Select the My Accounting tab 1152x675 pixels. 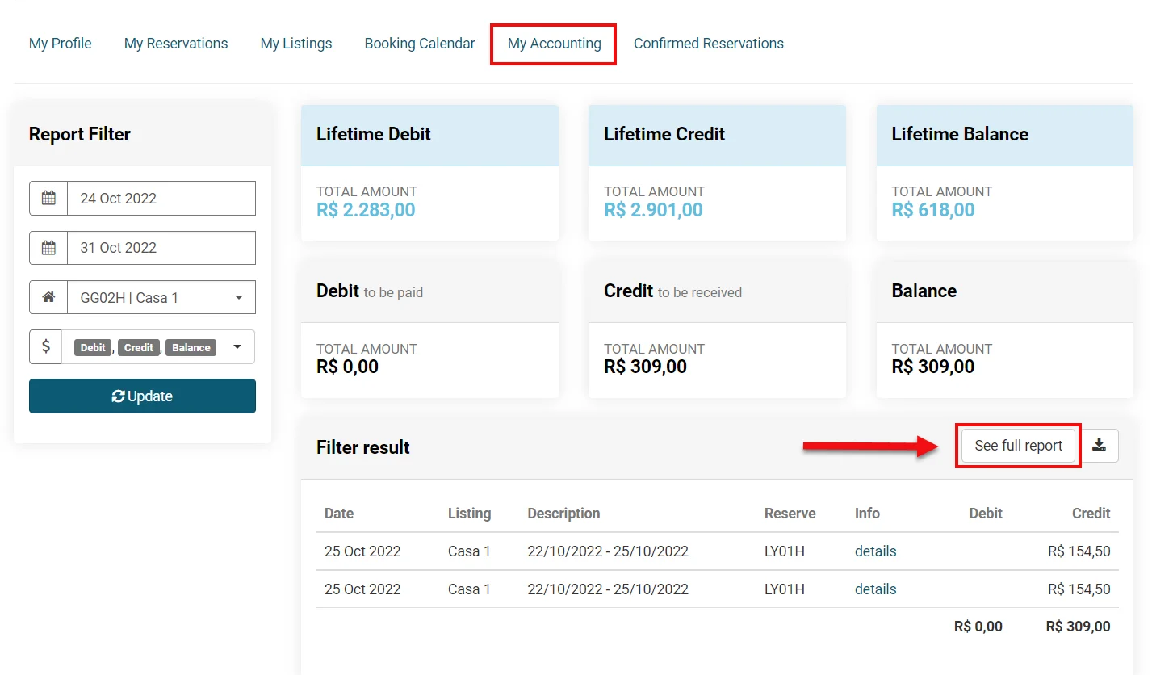554,44
